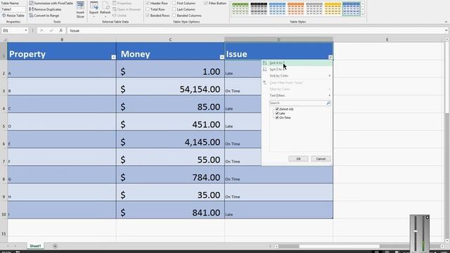The height and width of the screenshot is (253, 450).
Task: Click Clear Filter From Issue
Action: click(x=297, y=83)
